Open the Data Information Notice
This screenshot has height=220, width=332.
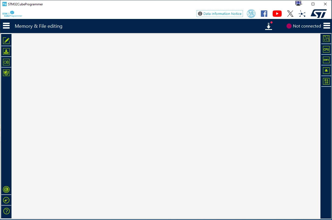(x=220, y=14)
